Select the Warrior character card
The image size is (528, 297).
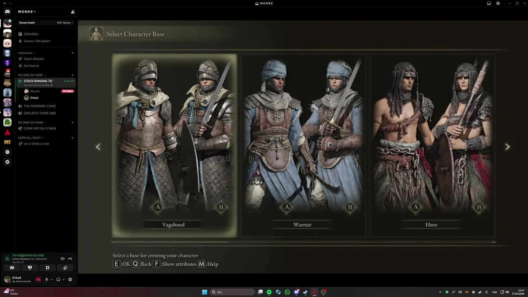(x=303, y=146)
